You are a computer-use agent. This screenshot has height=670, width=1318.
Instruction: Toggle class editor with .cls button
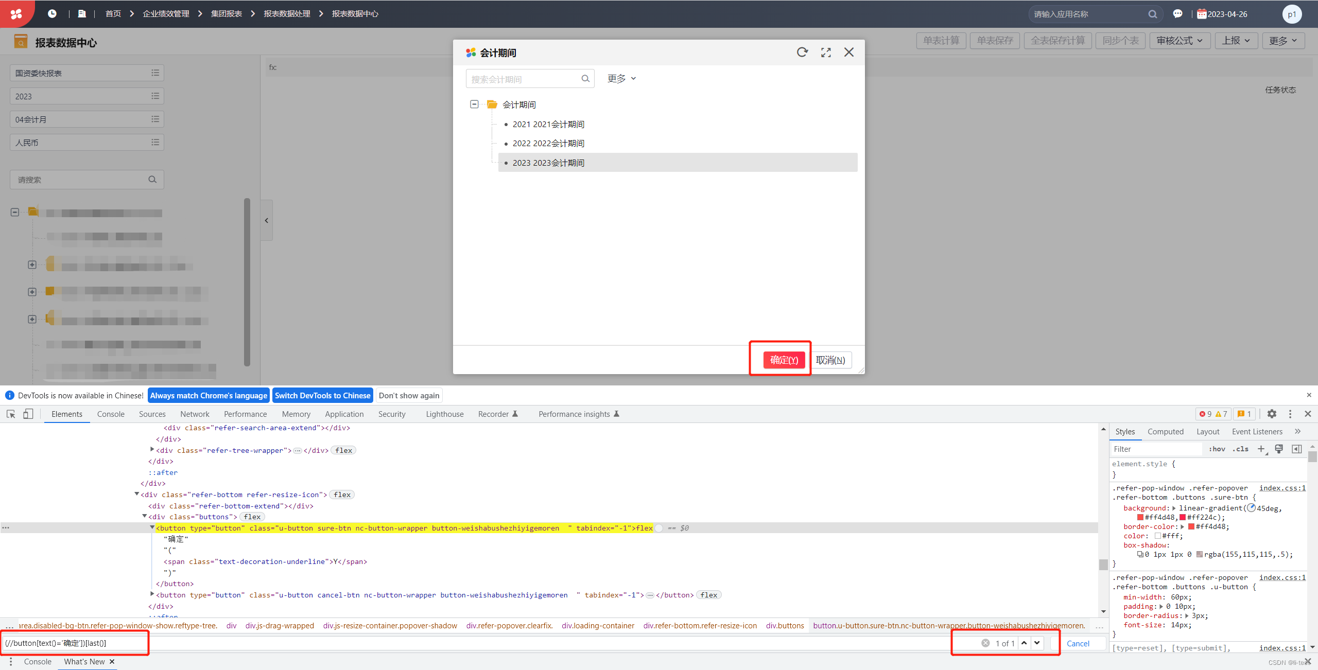pyautogui.click(x=1241, y=449)
